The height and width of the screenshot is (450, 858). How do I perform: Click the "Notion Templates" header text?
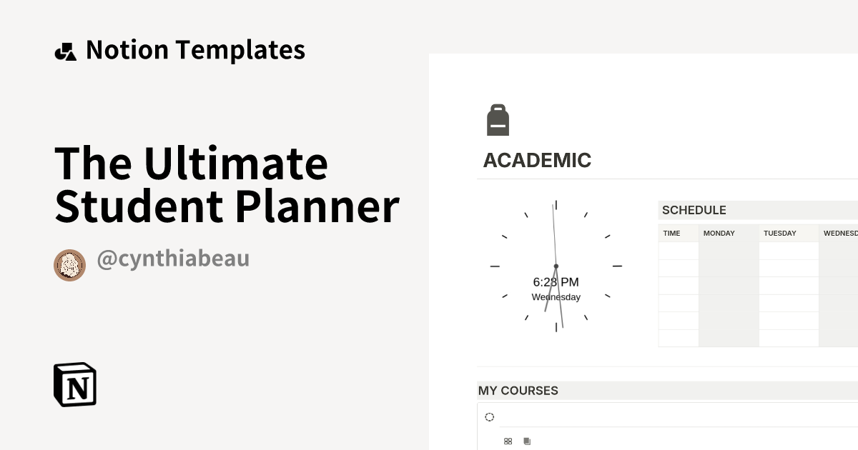pos(195,49)
